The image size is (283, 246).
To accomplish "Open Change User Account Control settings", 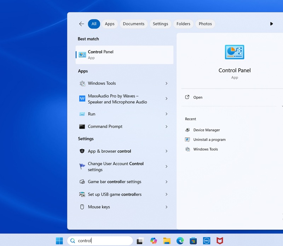I will tap(115, 167).
